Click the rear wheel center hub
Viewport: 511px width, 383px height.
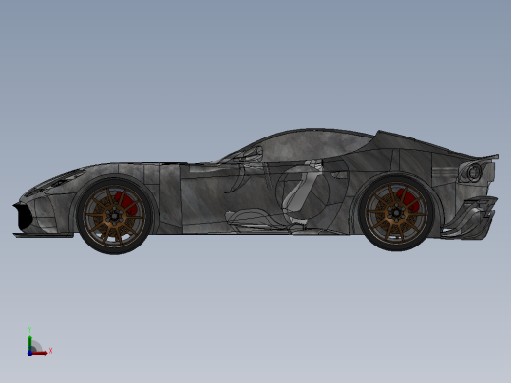[396, 213]
